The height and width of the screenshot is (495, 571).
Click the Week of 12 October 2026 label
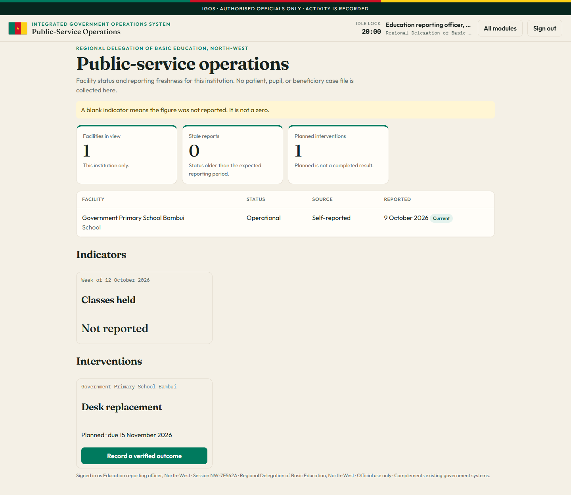(x=115, y=280)
